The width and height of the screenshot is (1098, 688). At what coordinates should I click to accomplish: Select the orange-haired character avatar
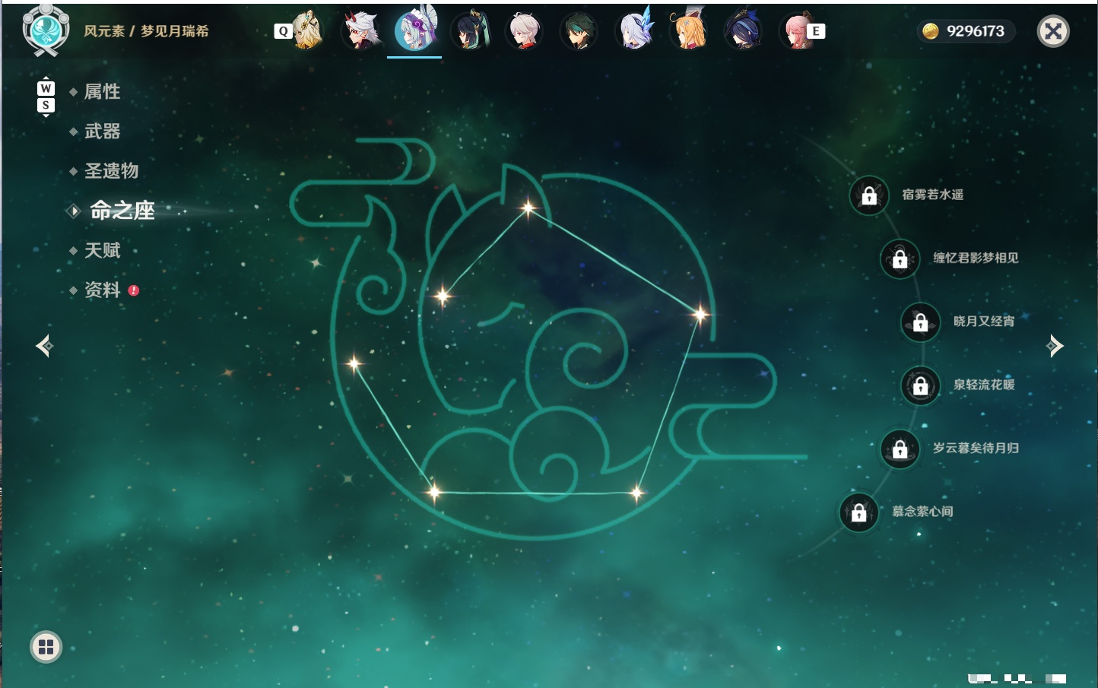[689, 30]
